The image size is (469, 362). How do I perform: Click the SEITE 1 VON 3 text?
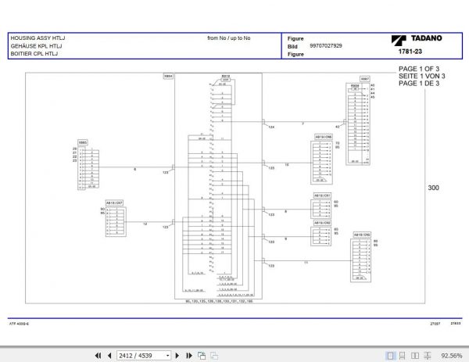422,76
